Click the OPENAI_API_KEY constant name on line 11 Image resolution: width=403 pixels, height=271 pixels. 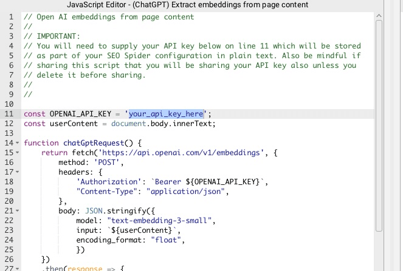80,114
